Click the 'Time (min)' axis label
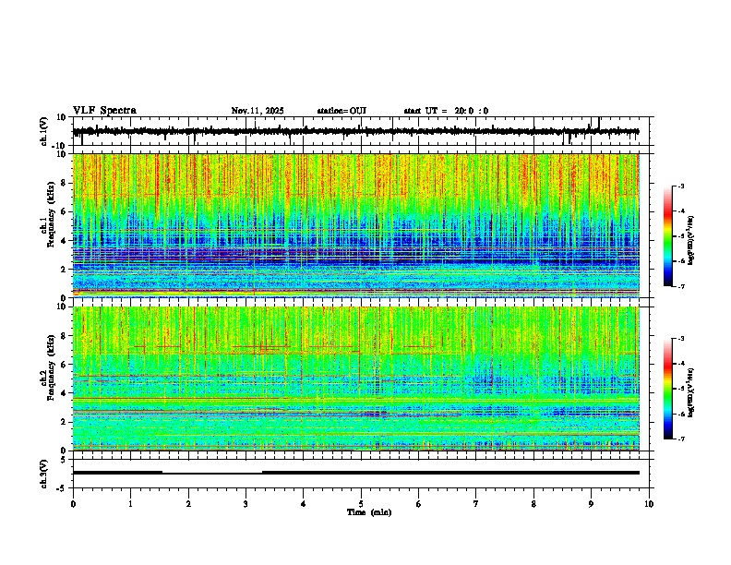Viewport: 731px width, 565px height. (x=369, y=512)
